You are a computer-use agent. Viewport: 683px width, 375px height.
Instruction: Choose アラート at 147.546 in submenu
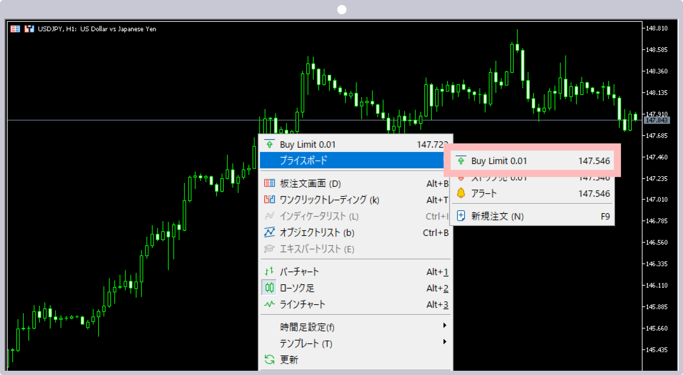[x=532, y=193]
